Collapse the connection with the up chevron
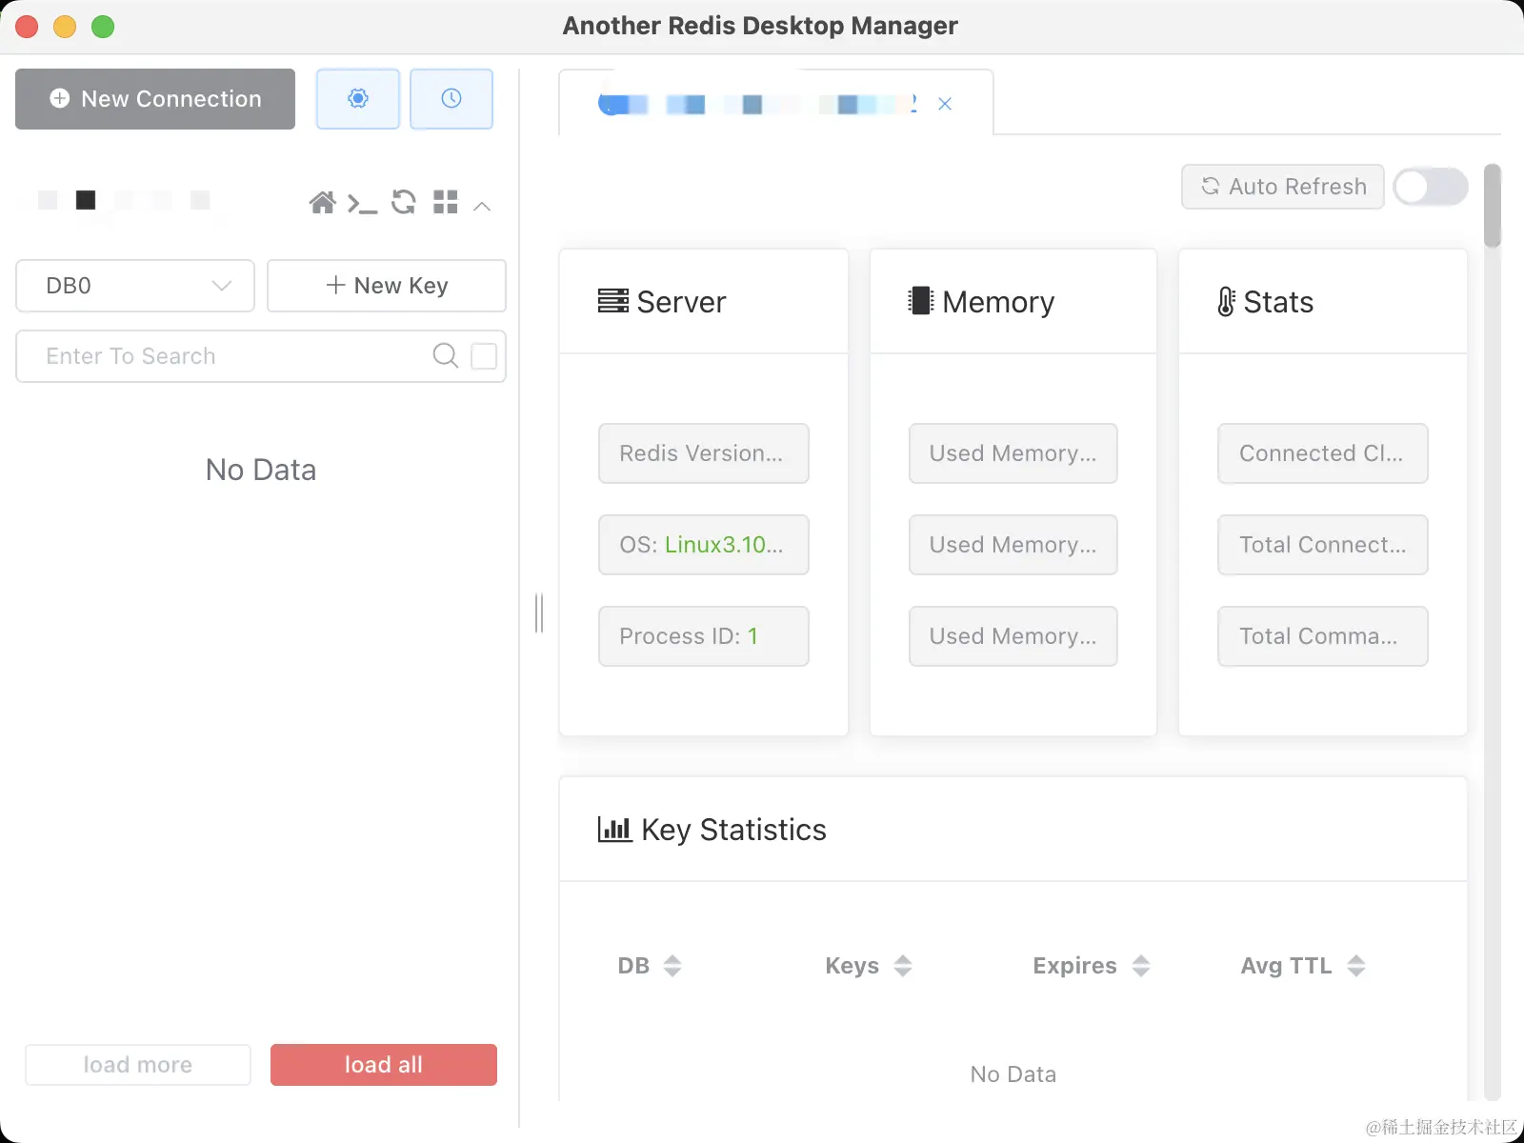The width and height of the screenshot is (1524, 1143). point(482,205)
